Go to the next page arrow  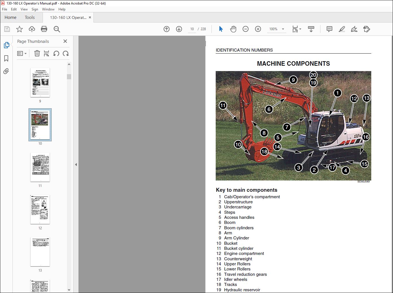click(x=179, y=29)
